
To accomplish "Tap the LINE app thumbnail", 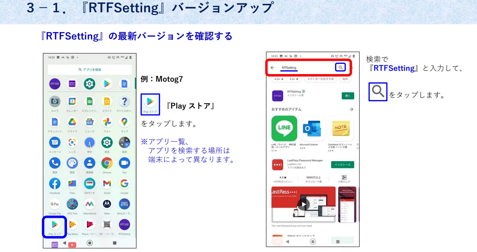I will point(284,128).
